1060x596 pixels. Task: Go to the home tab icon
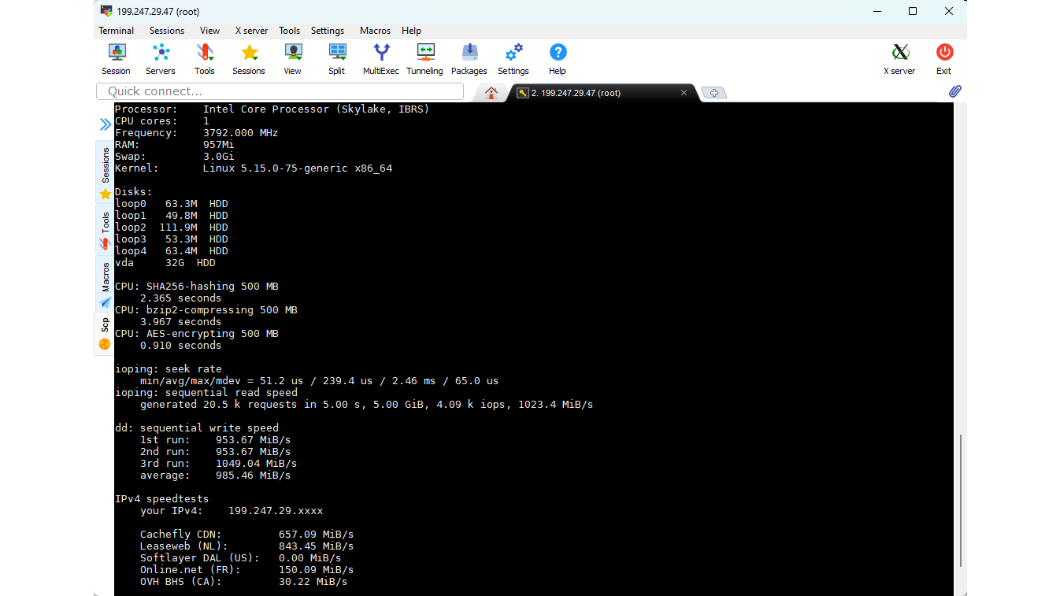pos(491,92)
